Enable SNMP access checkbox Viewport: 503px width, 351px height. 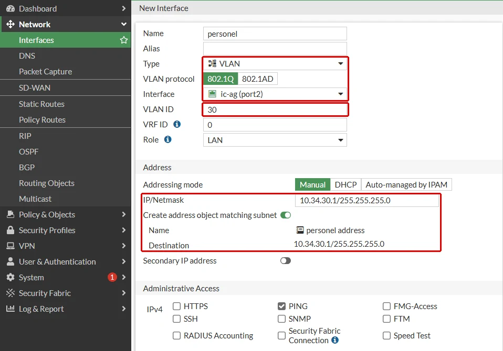point(281,319)
